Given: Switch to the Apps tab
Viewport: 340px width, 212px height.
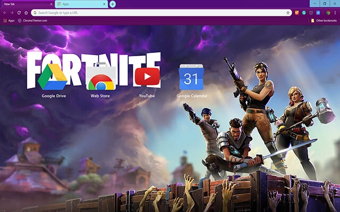Looking at the screenshot, I should point(81,4).
